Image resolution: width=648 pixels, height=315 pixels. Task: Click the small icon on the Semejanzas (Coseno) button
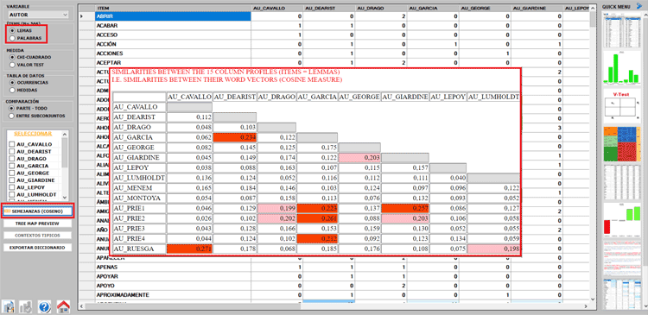pos(7,211)
